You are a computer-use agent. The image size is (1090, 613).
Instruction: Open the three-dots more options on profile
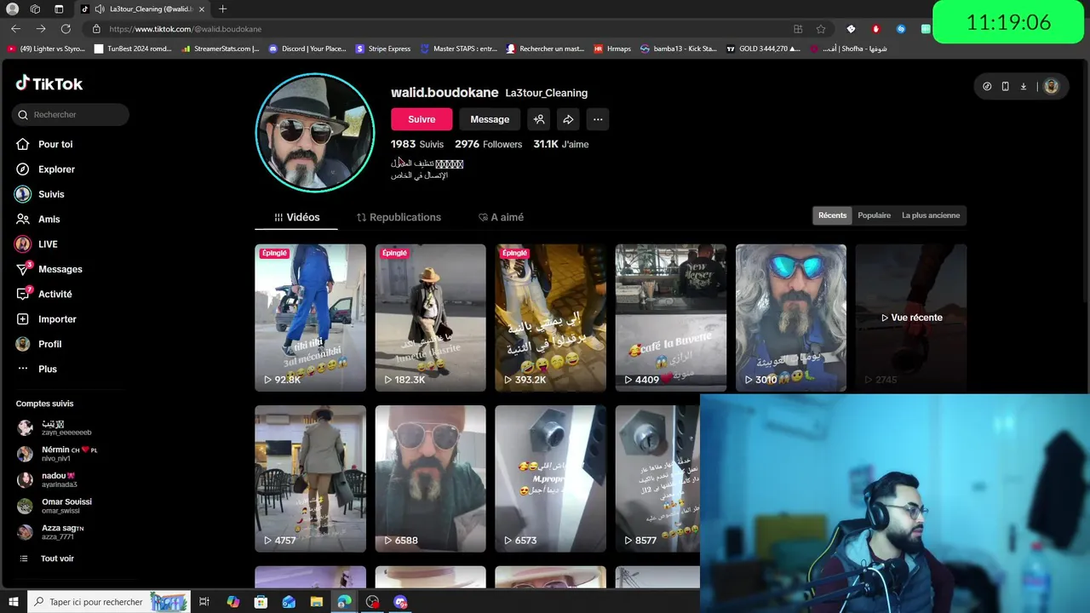click(x=598, y=119)
